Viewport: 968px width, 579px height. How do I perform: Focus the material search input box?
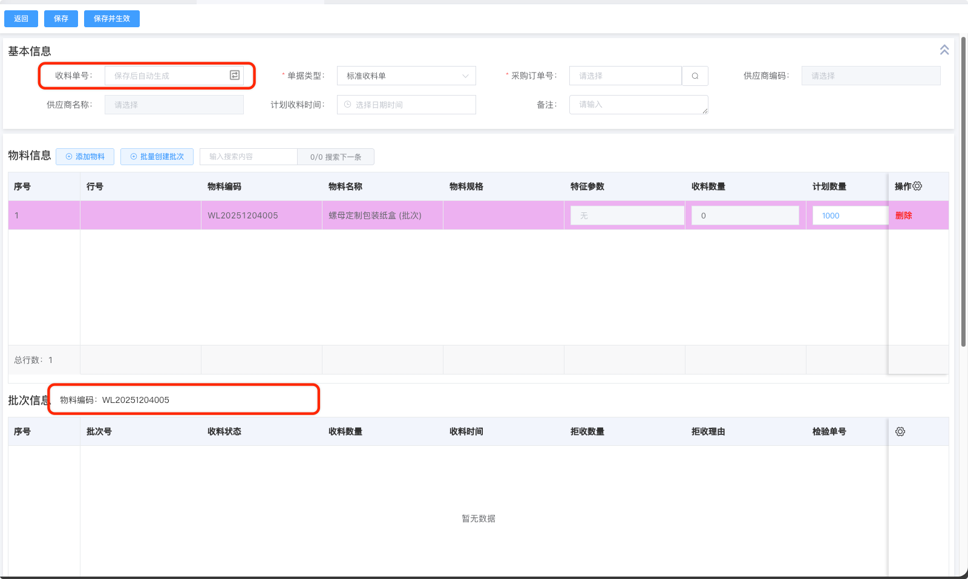pos(248,157)
